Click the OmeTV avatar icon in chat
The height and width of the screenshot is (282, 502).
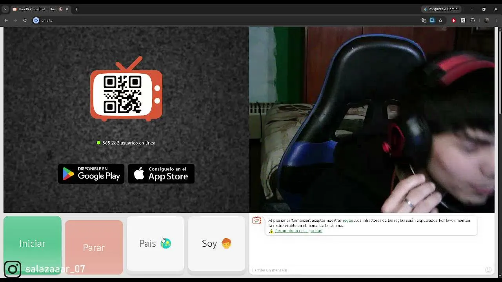pos(257,221)
